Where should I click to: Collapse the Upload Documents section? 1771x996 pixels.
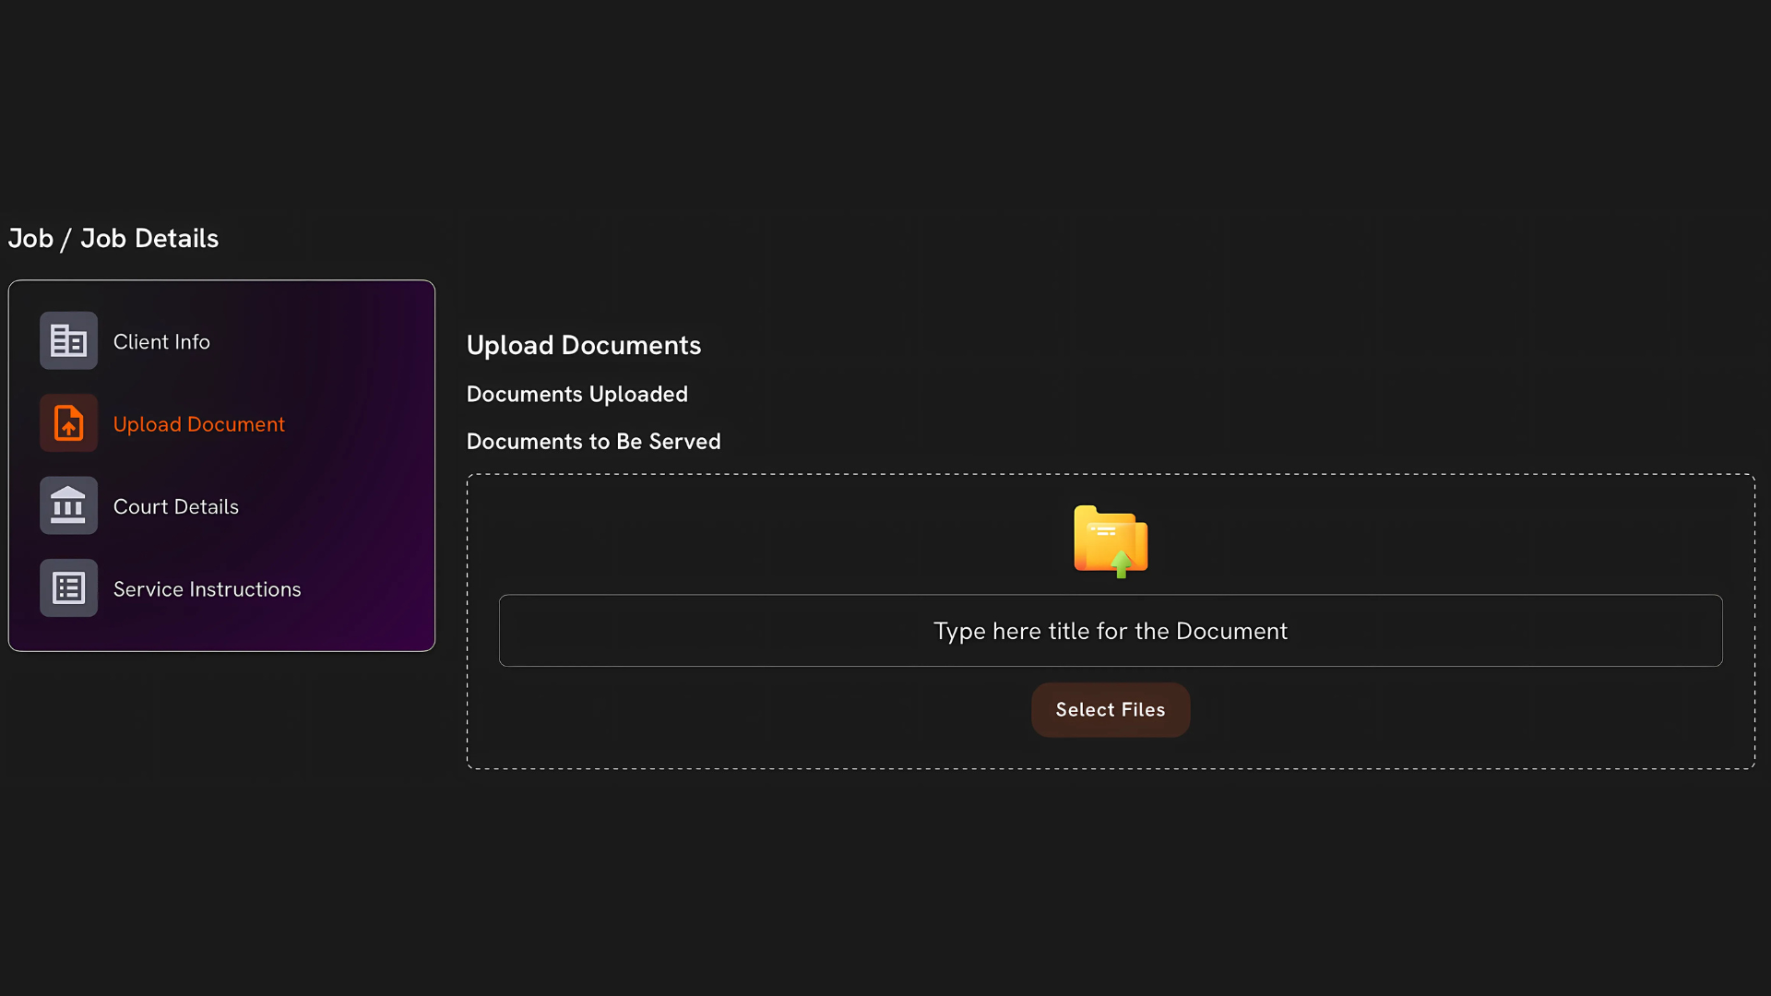coord(583,345)
